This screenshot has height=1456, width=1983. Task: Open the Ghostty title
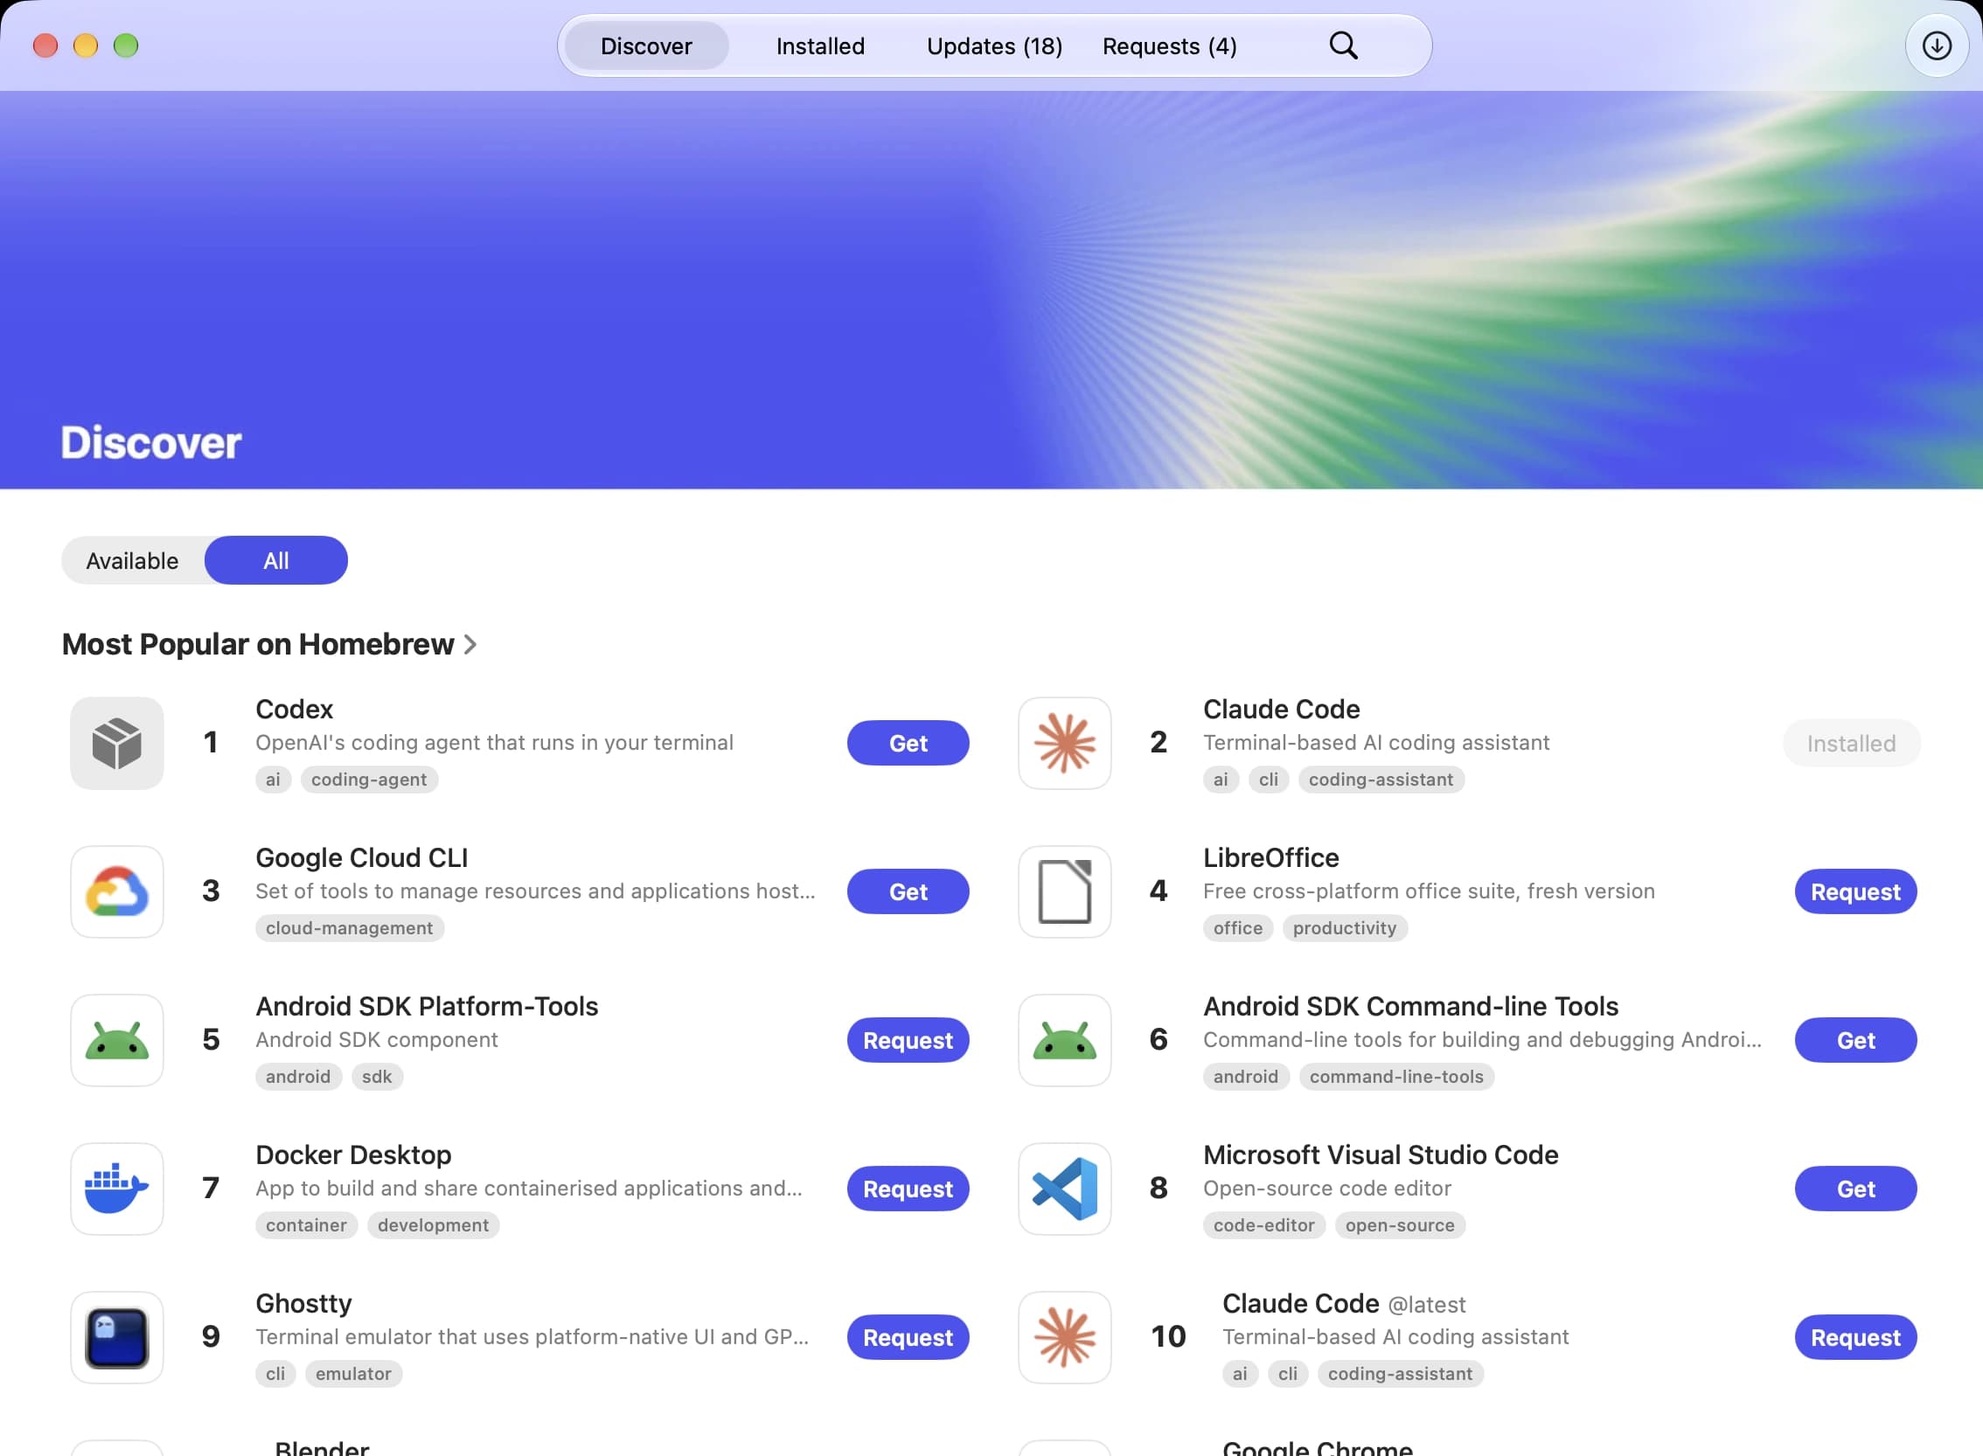point(303,1304)
